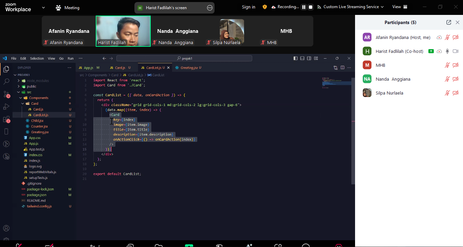Open the Search icon in VS Code activity bar
The width and height of the screenshot is (463, 247).
[x=6, y=82]
